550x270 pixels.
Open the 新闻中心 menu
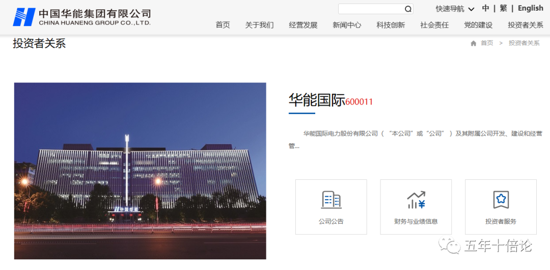pyautogui.click(x=347, y=25)
